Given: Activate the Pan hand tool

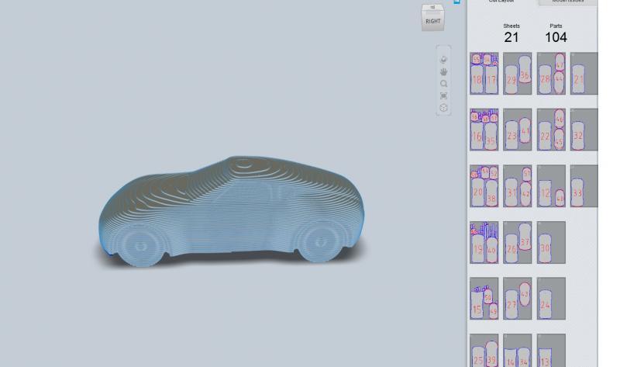Looking at the screenshot, I should click(443, 71).
